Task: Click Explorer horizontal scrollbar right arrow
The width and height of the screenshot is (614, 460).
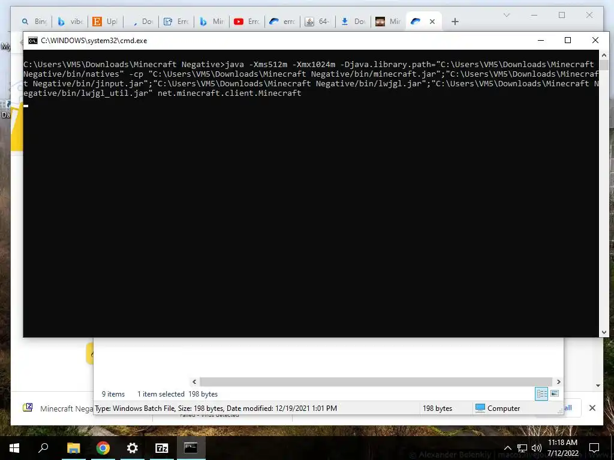Action: 558,382
